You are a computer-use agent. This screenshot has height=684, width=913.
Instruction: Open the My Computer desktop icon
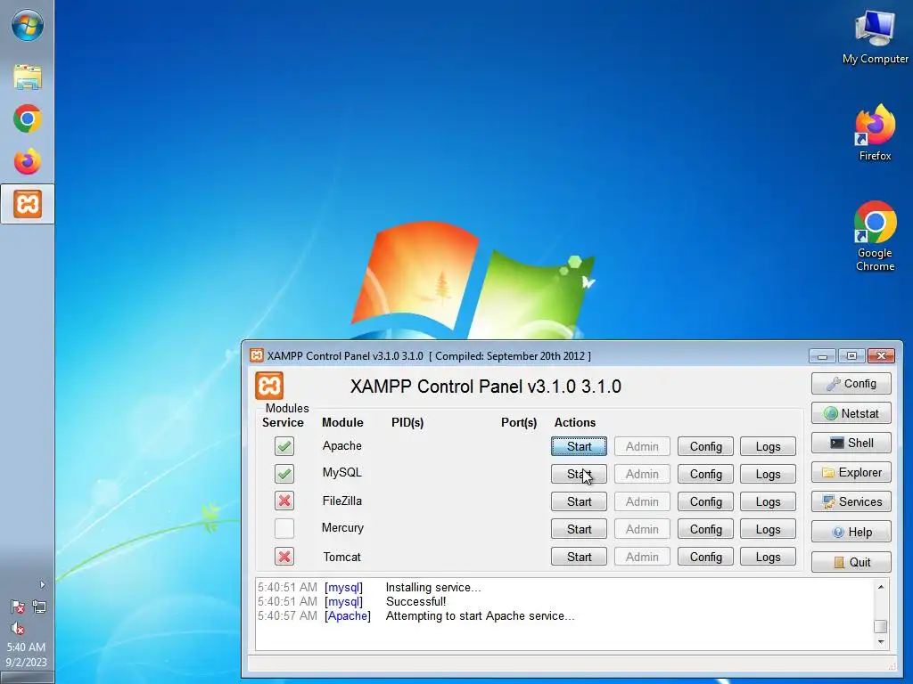point(875,37)
